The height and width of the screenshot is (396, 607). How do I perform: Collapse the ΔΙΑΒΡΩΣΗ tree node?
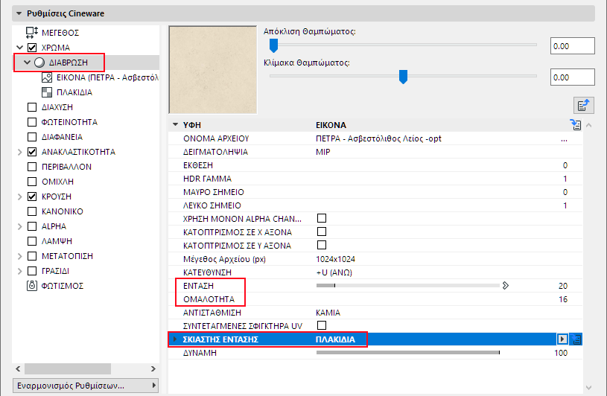click(27, 63)
